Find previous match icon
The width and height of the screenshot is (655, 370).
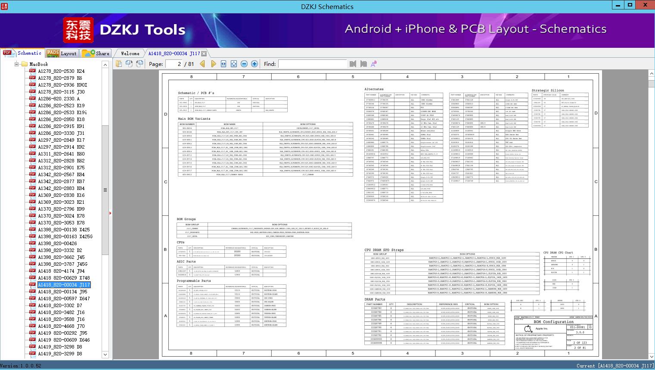[x=353, y=64]
